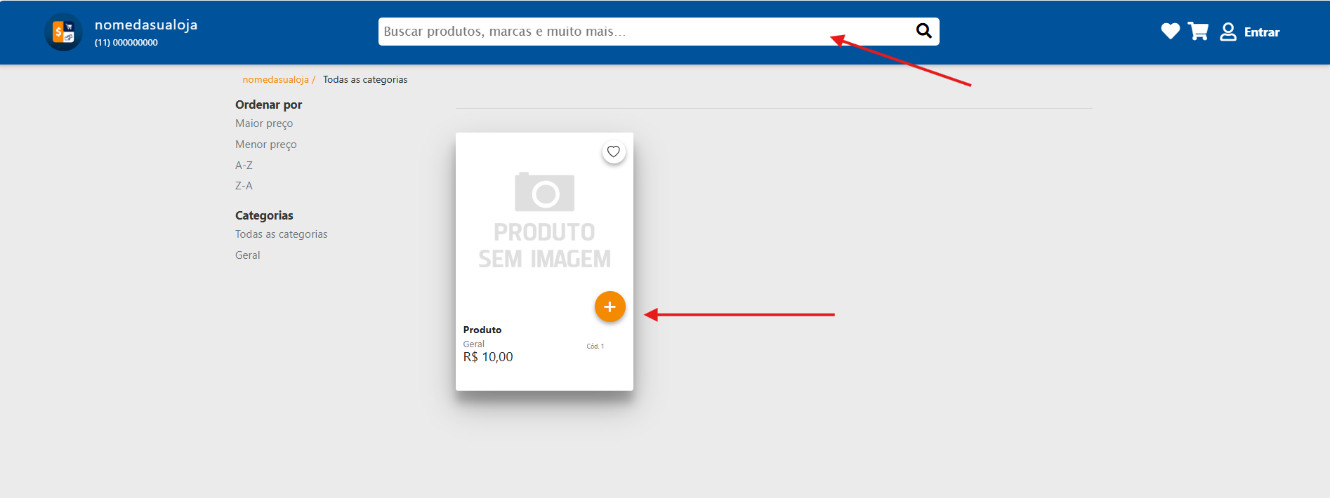Click Todas as categorias breadcrumb text
1330x498 pixels.
coord(365,79)
